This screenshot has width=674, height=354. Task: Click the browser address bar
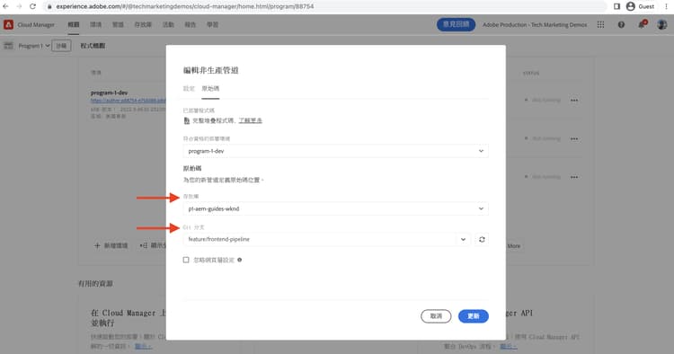[324, 6]
